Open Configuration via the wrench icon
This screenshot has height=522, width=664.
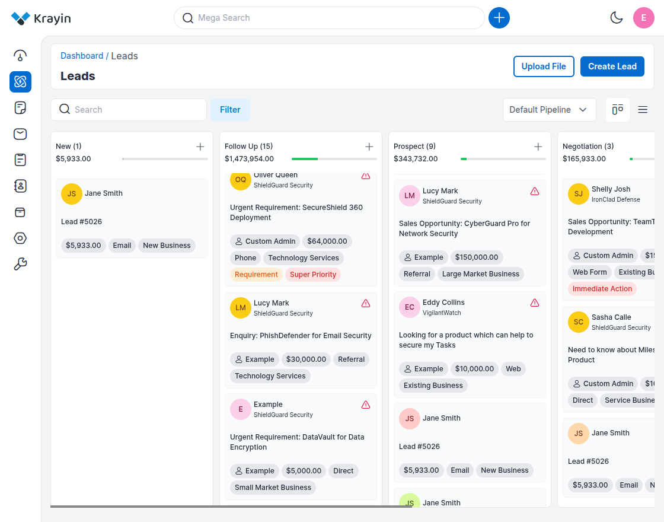point(20,265)
